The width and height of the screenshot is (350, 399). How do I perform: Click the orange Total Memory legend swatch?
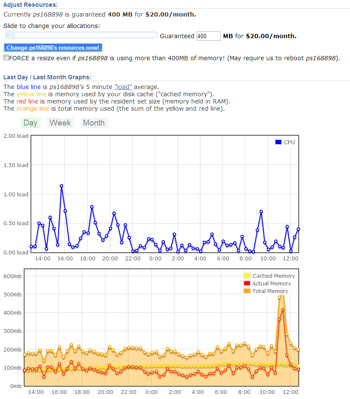(247, 291)
